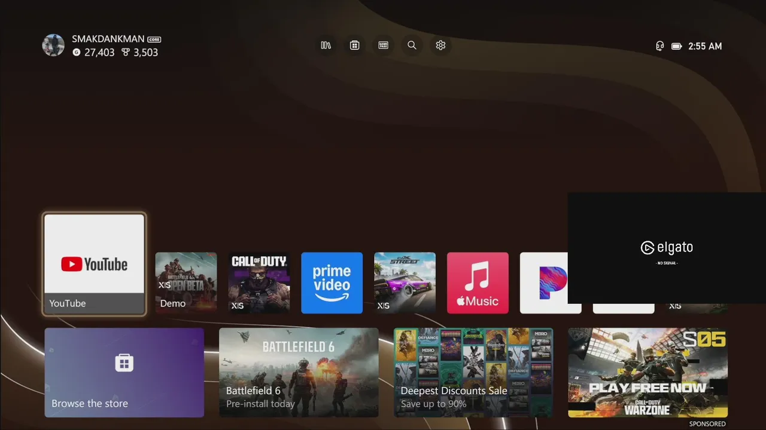Launch the Apple Music app tile
The width and height of the screenshot is (766, 430).
point(478,282)
